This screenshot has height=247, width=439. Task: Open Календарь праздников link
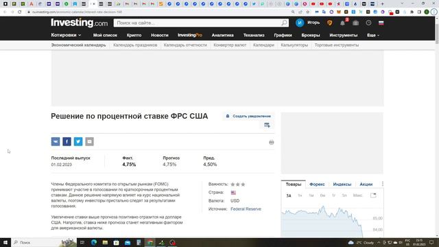(135, 45)
